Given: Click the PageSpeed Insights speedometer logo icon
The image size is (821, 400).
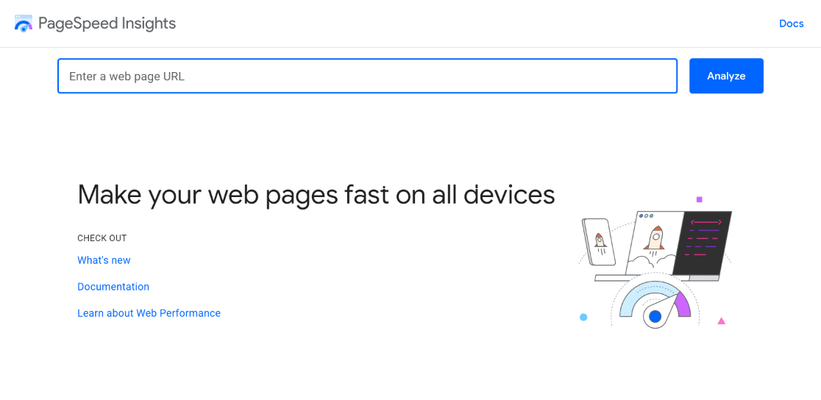Looking at the screenshot, I should coord(24,24).
